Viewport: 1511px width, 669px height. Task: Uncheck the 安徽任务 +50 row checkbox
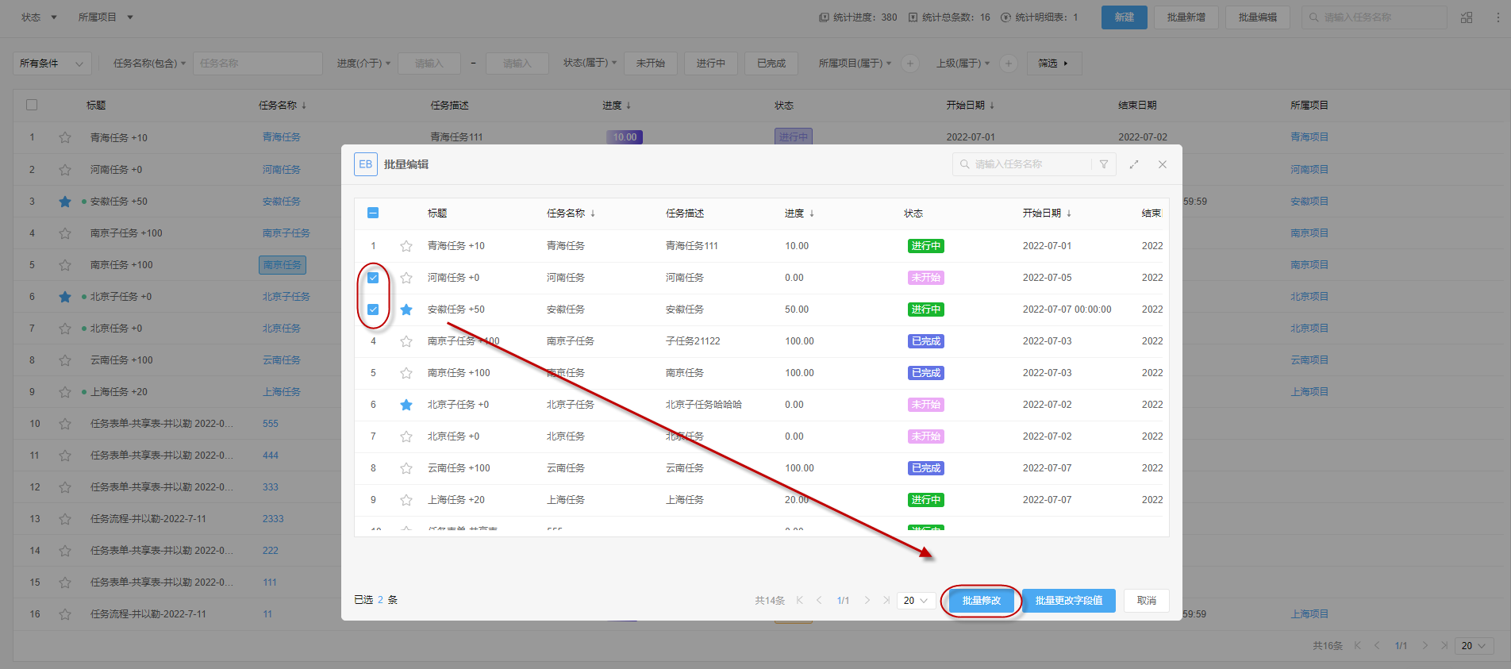click(x=373, y=310)
